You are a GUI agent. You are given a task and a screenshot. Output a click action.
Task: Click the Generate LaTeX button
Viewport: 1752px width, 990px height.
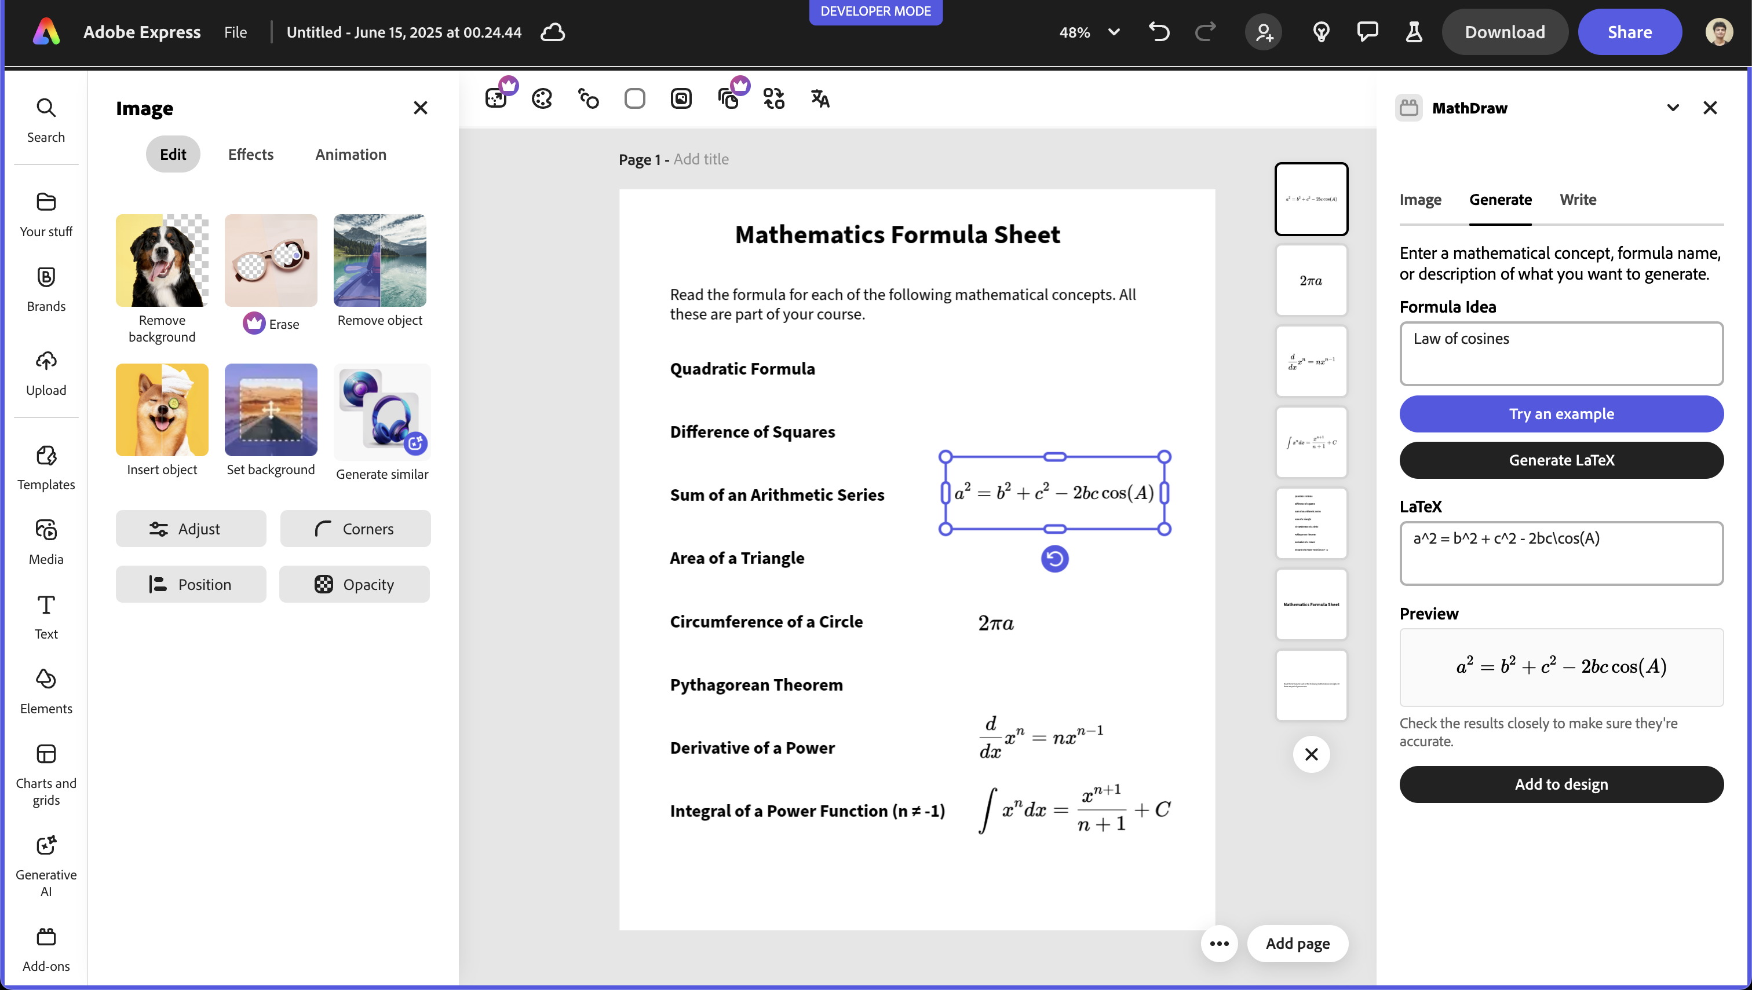[1561, 460]
